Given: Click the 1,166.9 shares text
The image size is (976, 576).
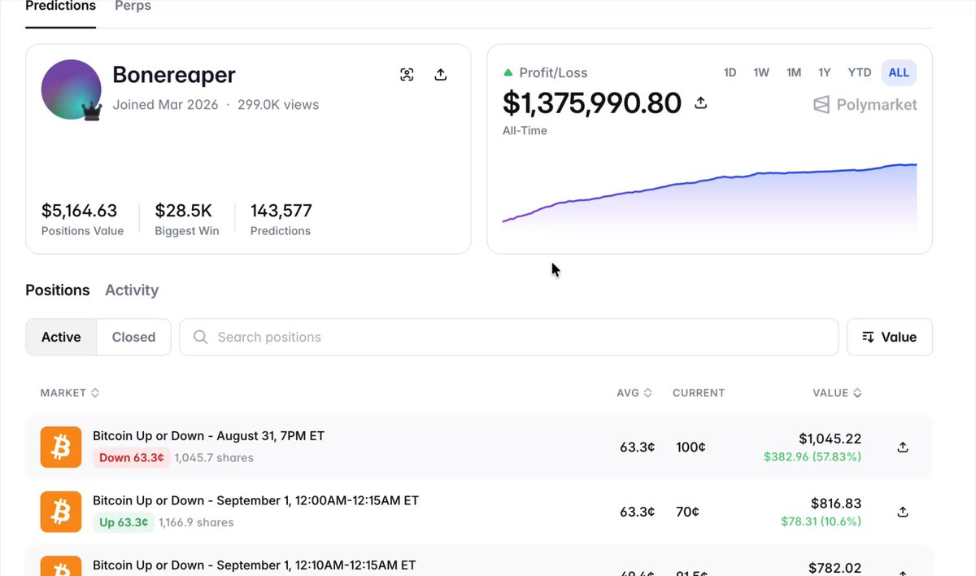Looking at the screenshot, I should click(x=196, y=522).
